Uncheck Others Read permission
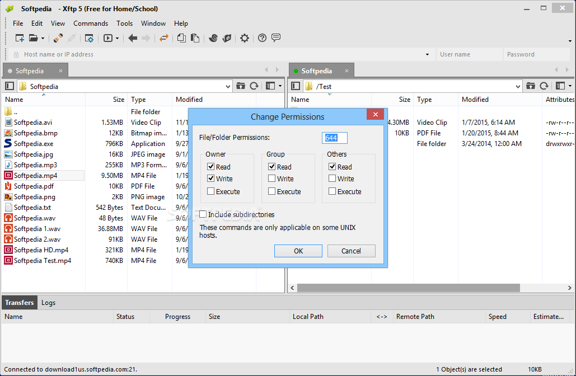 click(332, 166)
